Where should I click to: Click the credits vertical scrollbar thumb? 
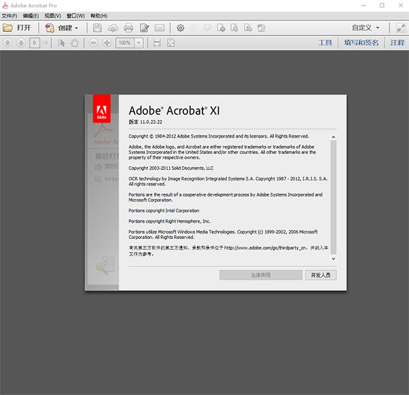pyautogui.click(x=333, y=197)
